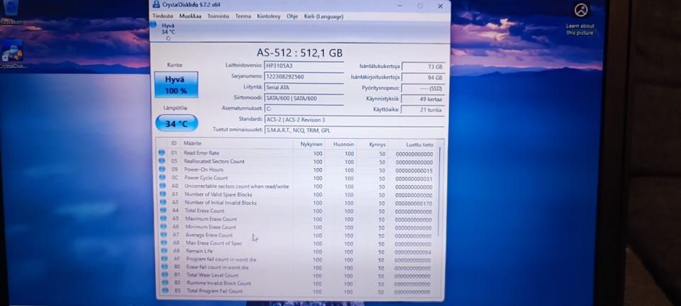Open the Ohje menu
The width and height of the screenshot is (681, 306).
click(x=292, y=16)
